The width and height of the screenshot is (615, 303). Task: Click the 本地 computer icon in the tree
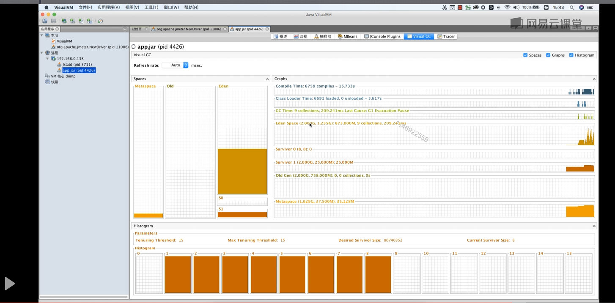click(47, 35)
